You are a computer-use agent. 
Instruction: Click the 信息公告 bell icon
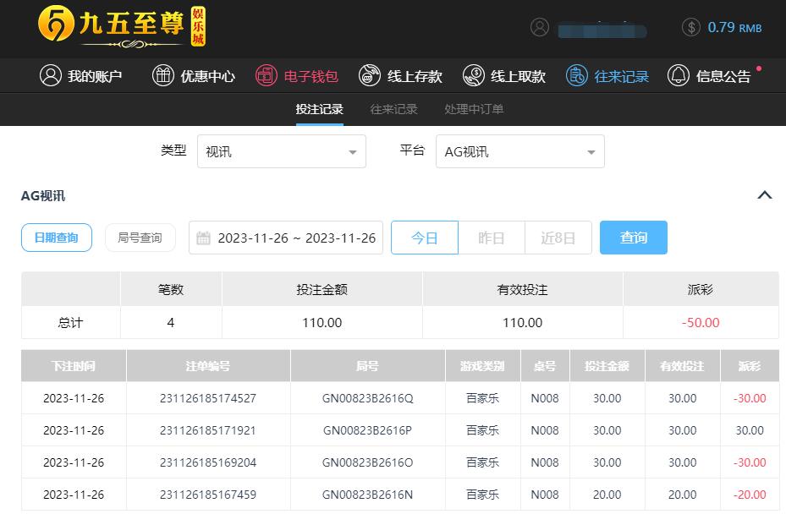coord(679,75)
